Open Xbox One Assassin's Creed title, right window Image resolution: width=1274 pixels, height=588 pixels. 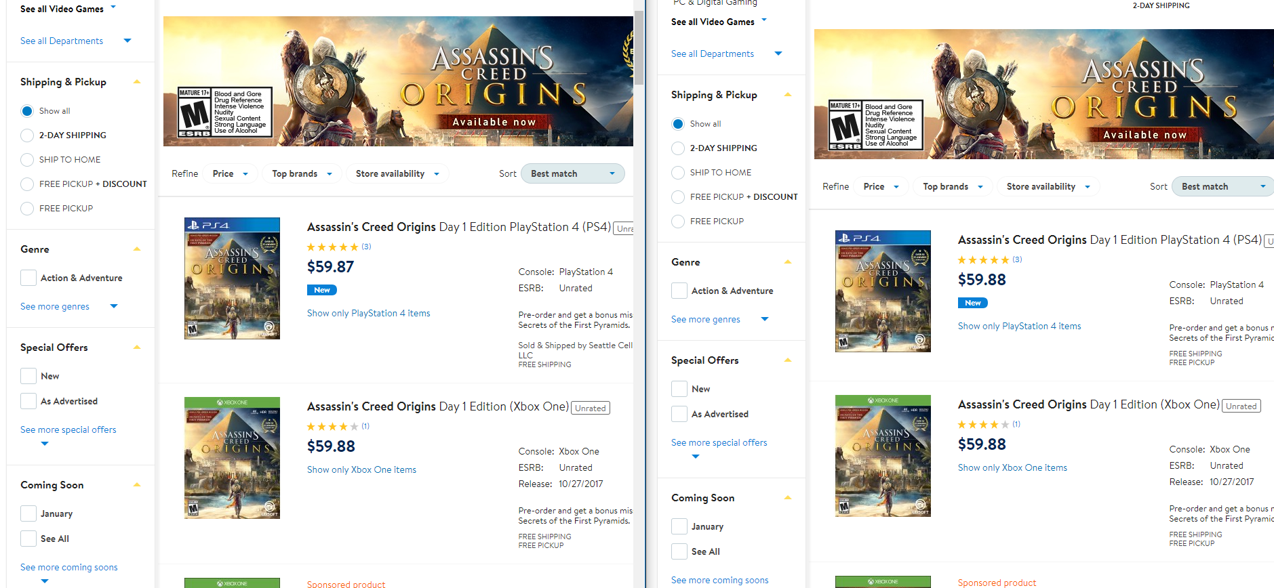(x=1089, y=404)
